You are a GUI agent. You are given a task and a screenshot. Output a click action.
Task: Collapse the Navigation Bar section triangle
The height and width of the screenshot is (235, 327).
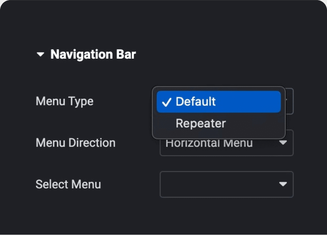(41, 55)
